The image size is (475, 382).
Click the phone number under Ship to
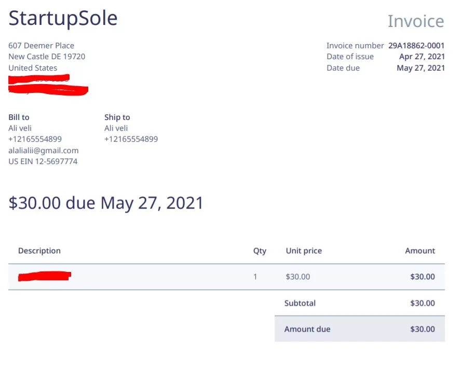pos(131,139)
